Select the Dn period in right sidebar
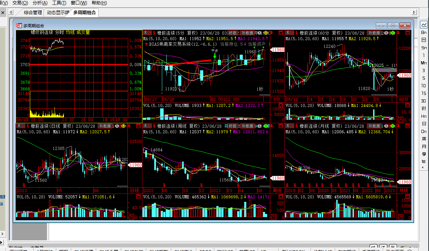 424,131
